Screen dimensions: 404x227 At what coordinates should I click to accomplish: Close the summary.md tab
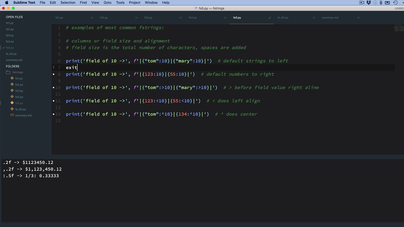358,18
